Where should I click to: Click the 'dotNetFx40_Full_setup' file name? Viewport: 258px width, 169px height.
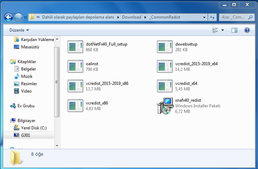click(107, 44)
